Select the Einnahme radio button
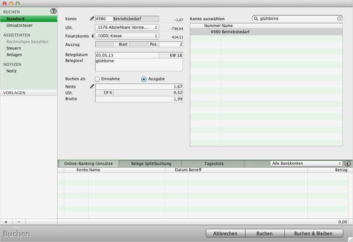This screenshot has height=242, width=353. 97,79
